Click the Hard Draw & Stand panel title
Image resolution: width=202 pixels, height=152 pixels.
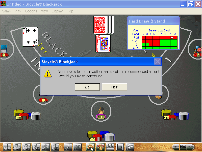click(x=147, y=21)
